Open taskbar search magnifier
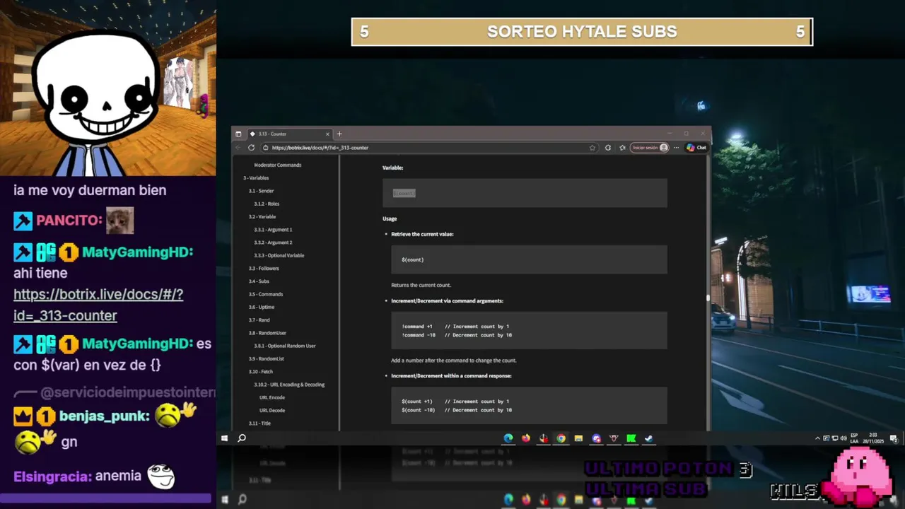This screenshot has height=509, width=905. point(242,438)
